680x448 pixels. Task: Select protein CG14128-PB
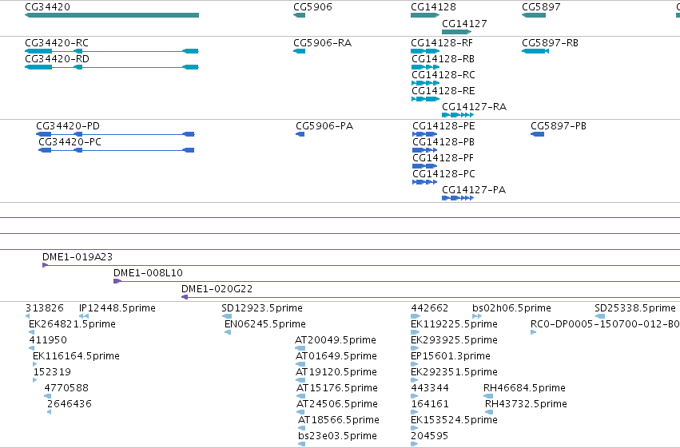coord(424,150)
